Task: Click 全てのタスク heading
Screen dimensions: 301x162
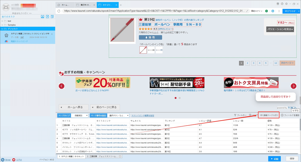Action: (x=8, y=16)
